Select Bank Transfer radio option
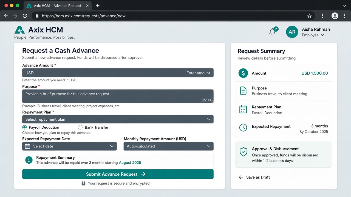The image size is (351, 197). click(80, 127)
